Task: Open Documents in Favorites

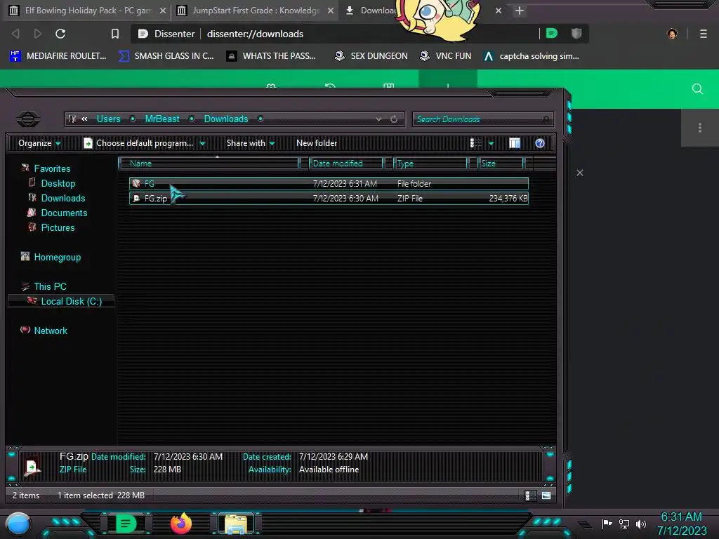Action: (64, 213)
